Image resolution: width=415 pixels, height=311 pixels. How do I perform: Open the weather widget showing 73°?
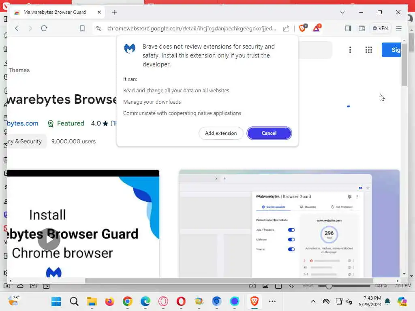click(x=14, y=301)
